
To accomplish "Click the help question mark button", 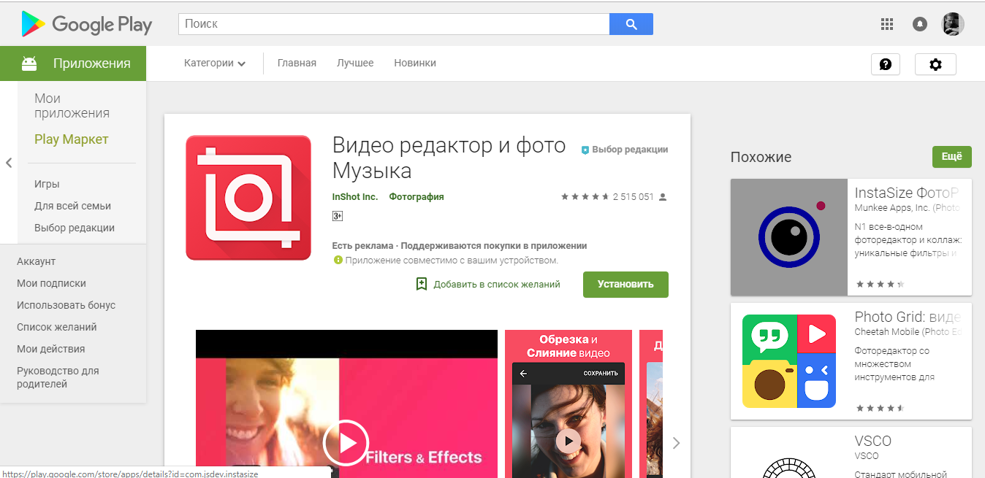I will [x=886, y=64].
